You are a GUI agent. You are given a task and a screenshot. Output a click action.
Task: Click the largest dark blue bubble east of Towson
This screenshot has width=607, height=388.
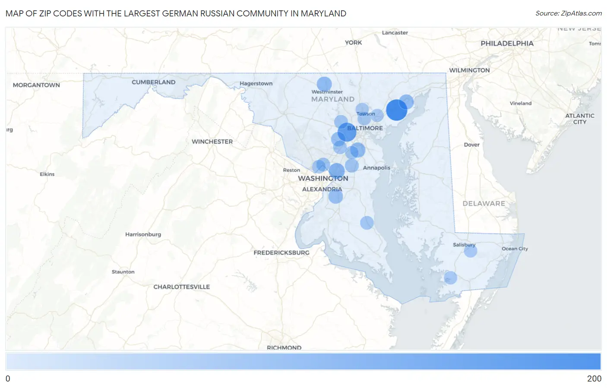click(x=396, y=110)
